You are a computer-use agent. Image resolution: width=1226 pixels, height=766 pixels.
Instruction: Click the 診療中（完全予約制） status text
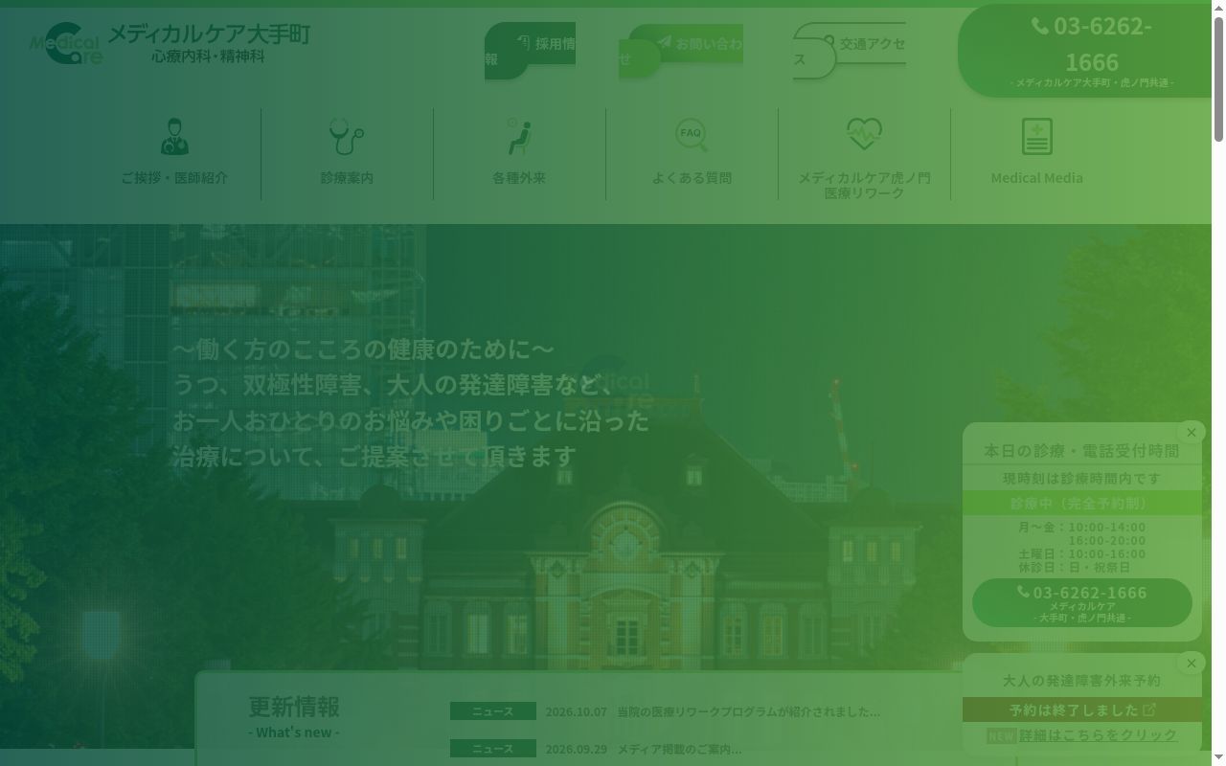(1082, 503)
